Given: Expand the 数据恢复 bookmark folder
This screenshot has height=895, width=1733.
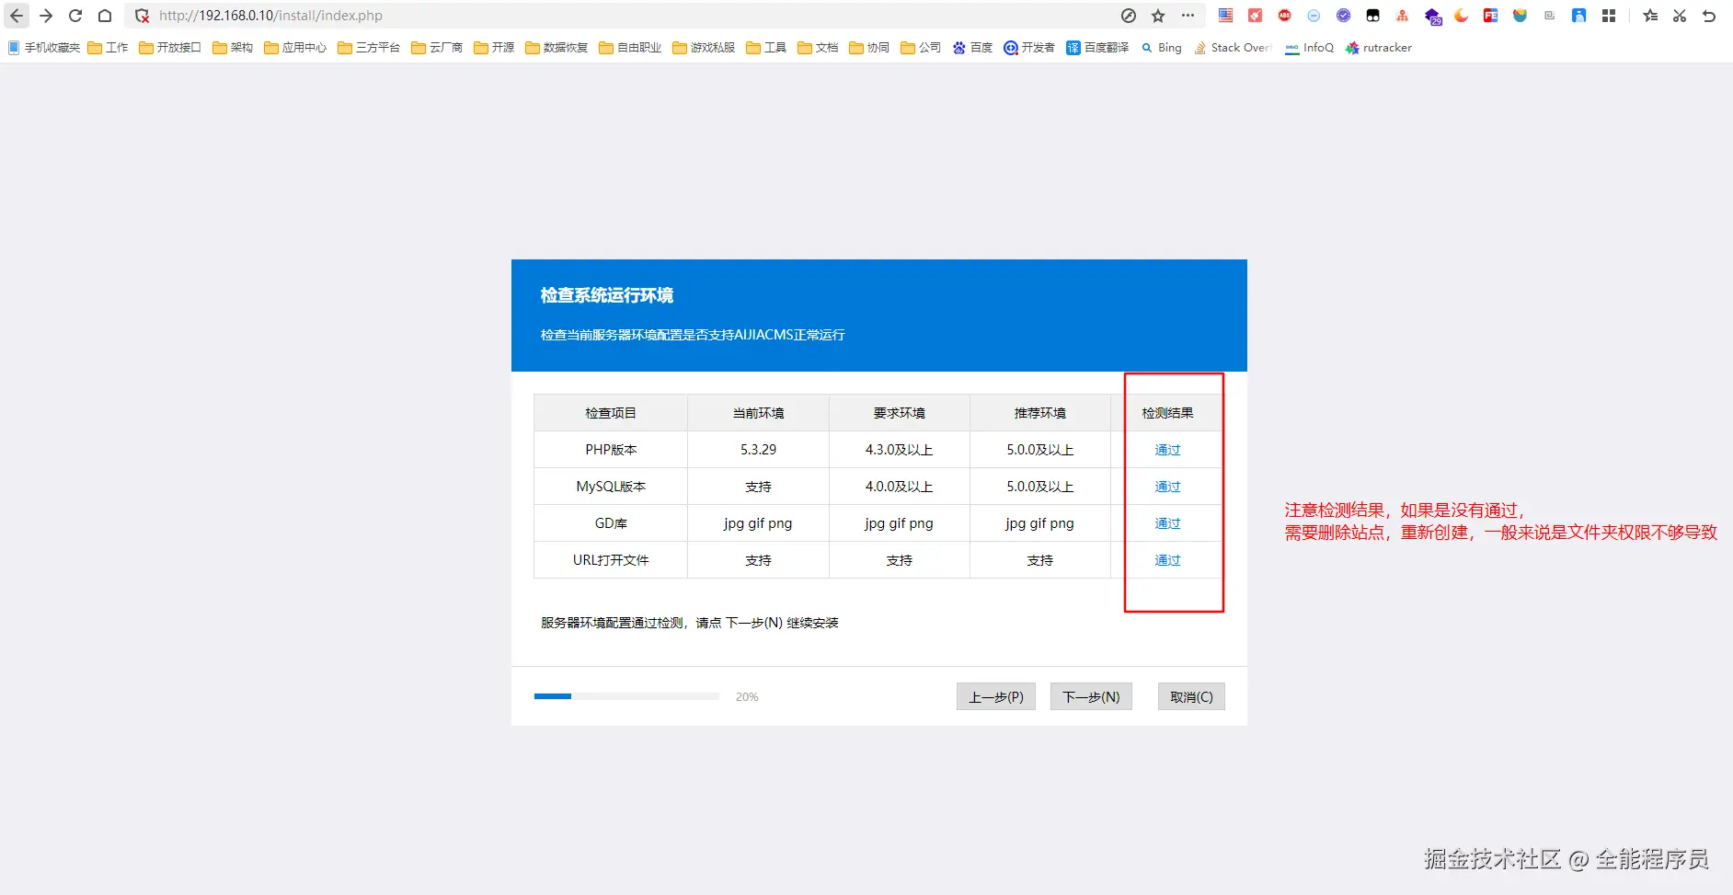Looking at the screenshot, I should coord(557,48).
